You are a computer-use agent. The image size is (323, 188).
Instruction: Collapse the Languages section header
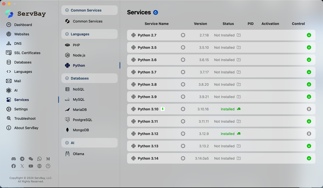pyautogui.click(x=89, y=34)
